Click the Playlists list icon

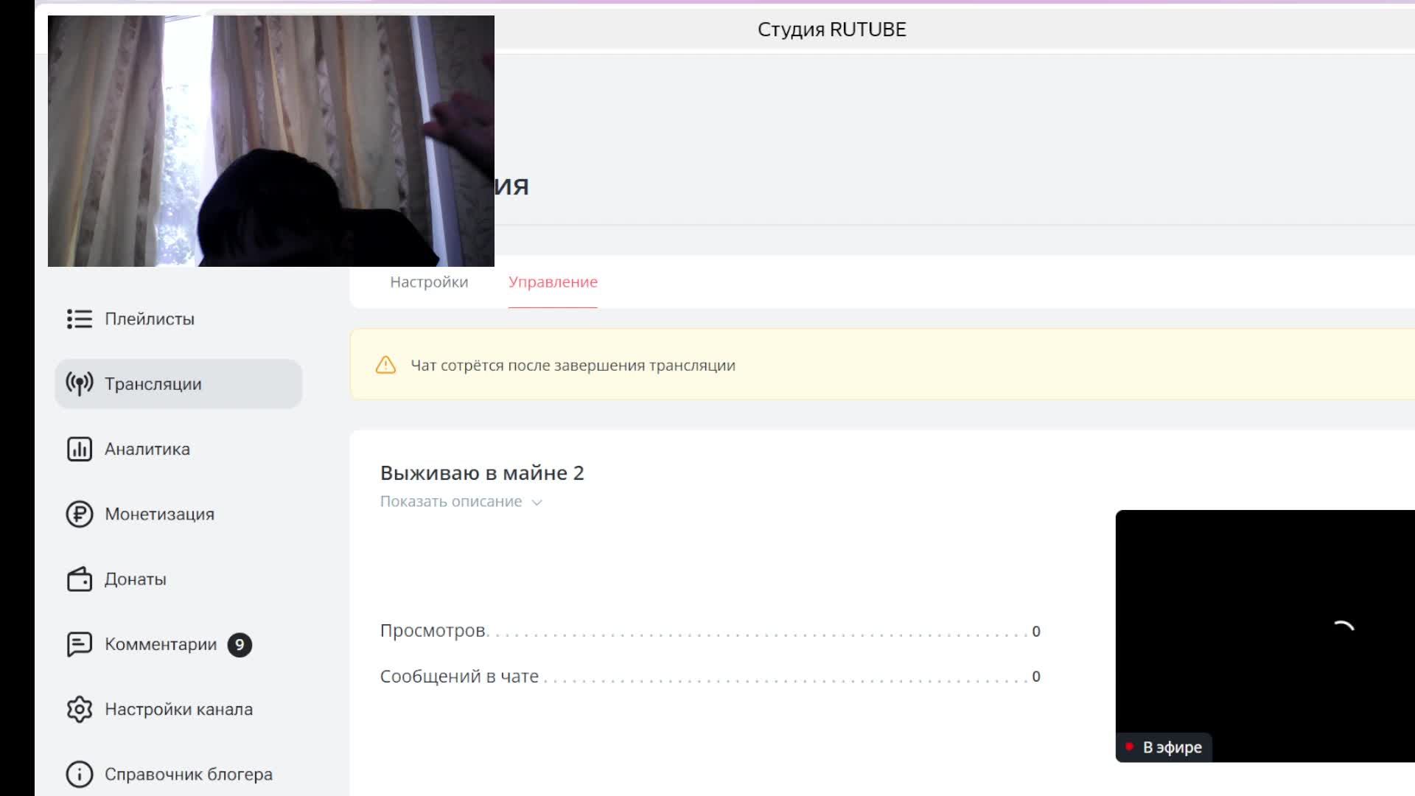pyautogui.click(x=80, y=319)
